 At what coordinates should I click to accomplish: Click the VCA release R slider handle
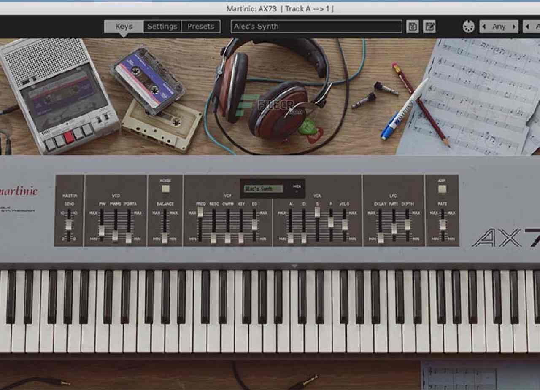pos(331,222)
